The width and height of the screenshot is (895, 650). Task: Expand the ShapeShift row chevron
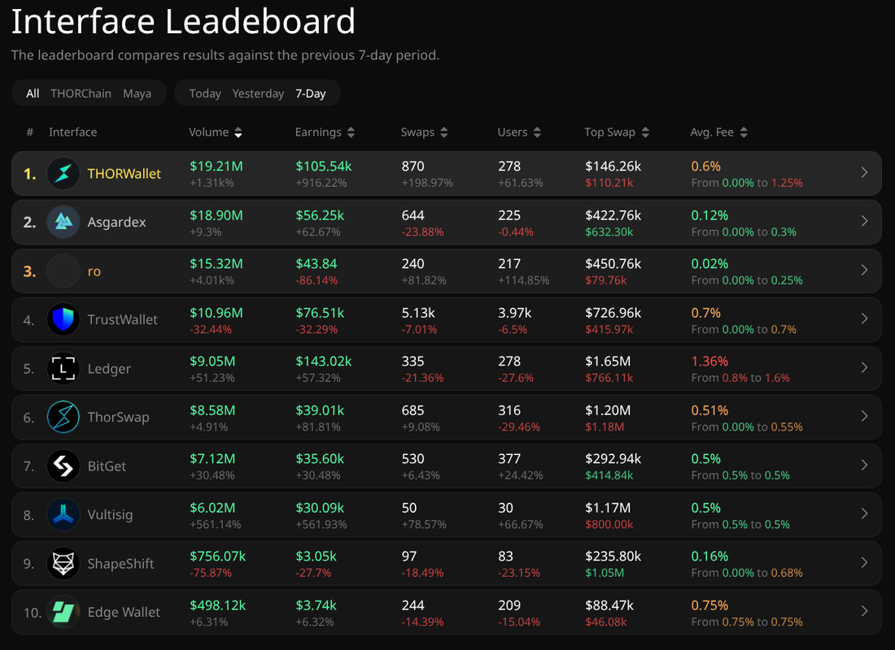tap(864, 563)
